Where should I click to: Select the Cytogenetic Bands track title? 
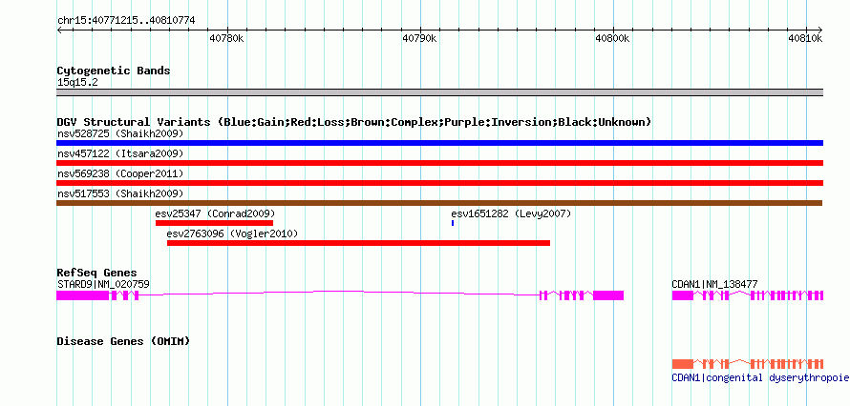[x=114, y=71]
